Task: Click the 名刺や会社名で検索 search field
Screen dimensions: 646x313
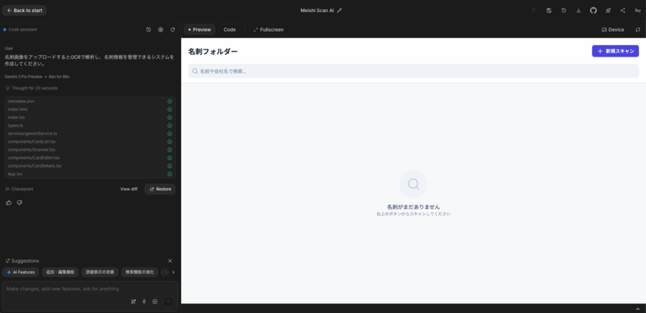Action: (x=413, y=71)
